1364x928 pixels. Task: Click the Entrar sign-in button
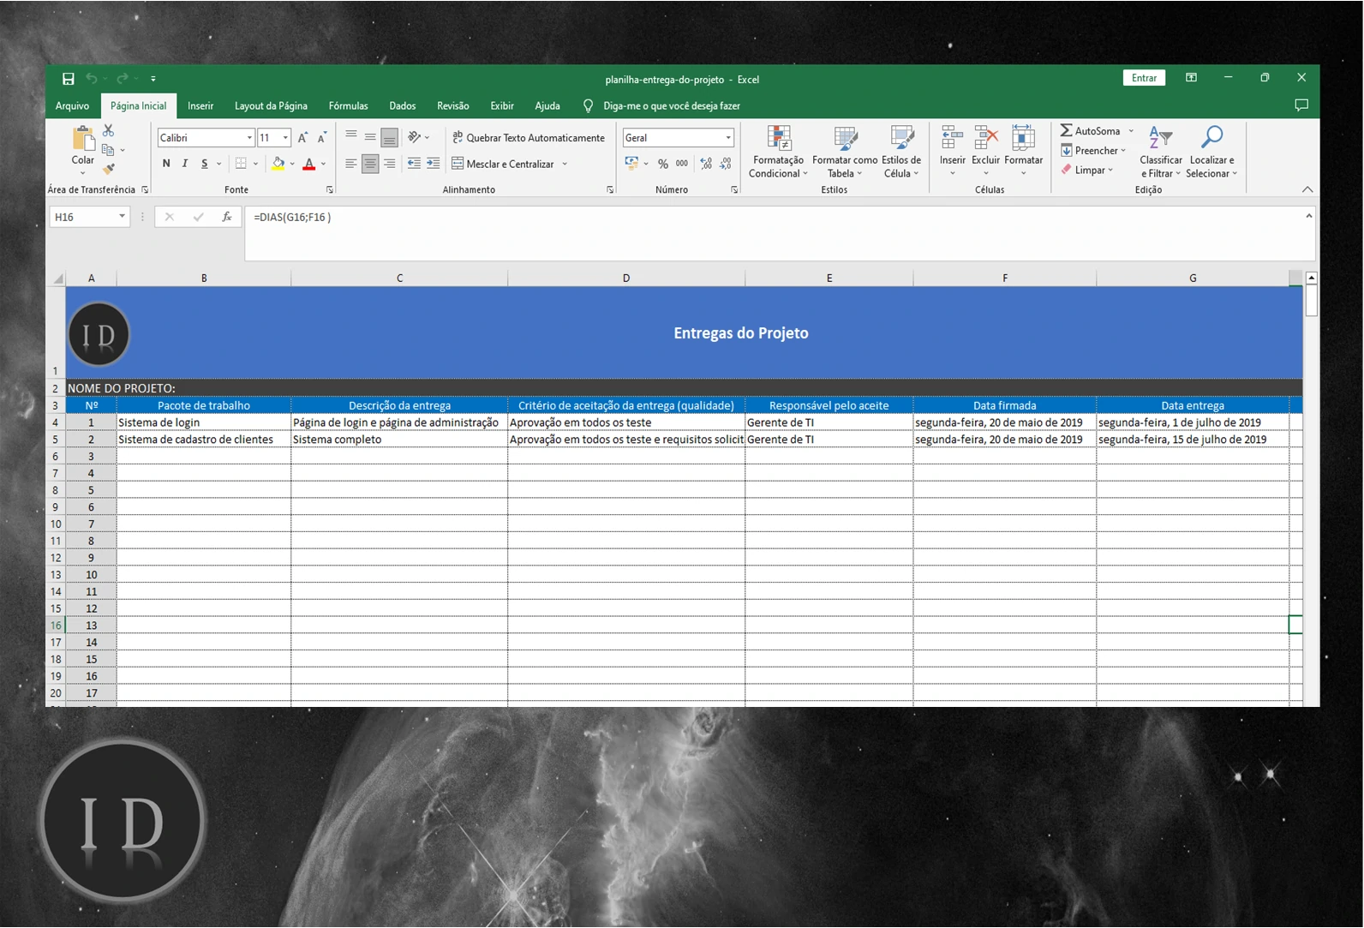(x=1143, y=78)
